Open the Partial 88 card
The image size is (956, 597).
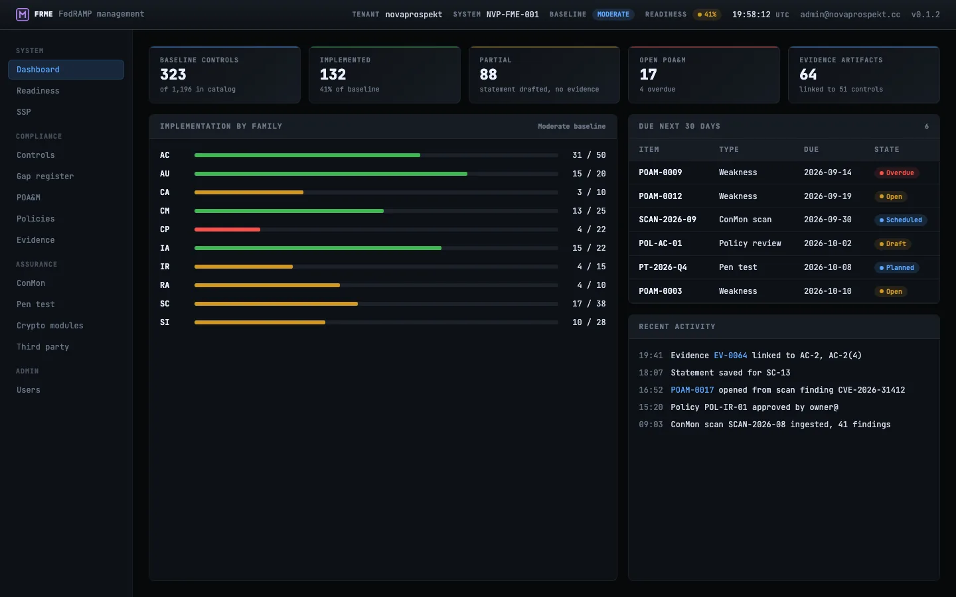544,75
